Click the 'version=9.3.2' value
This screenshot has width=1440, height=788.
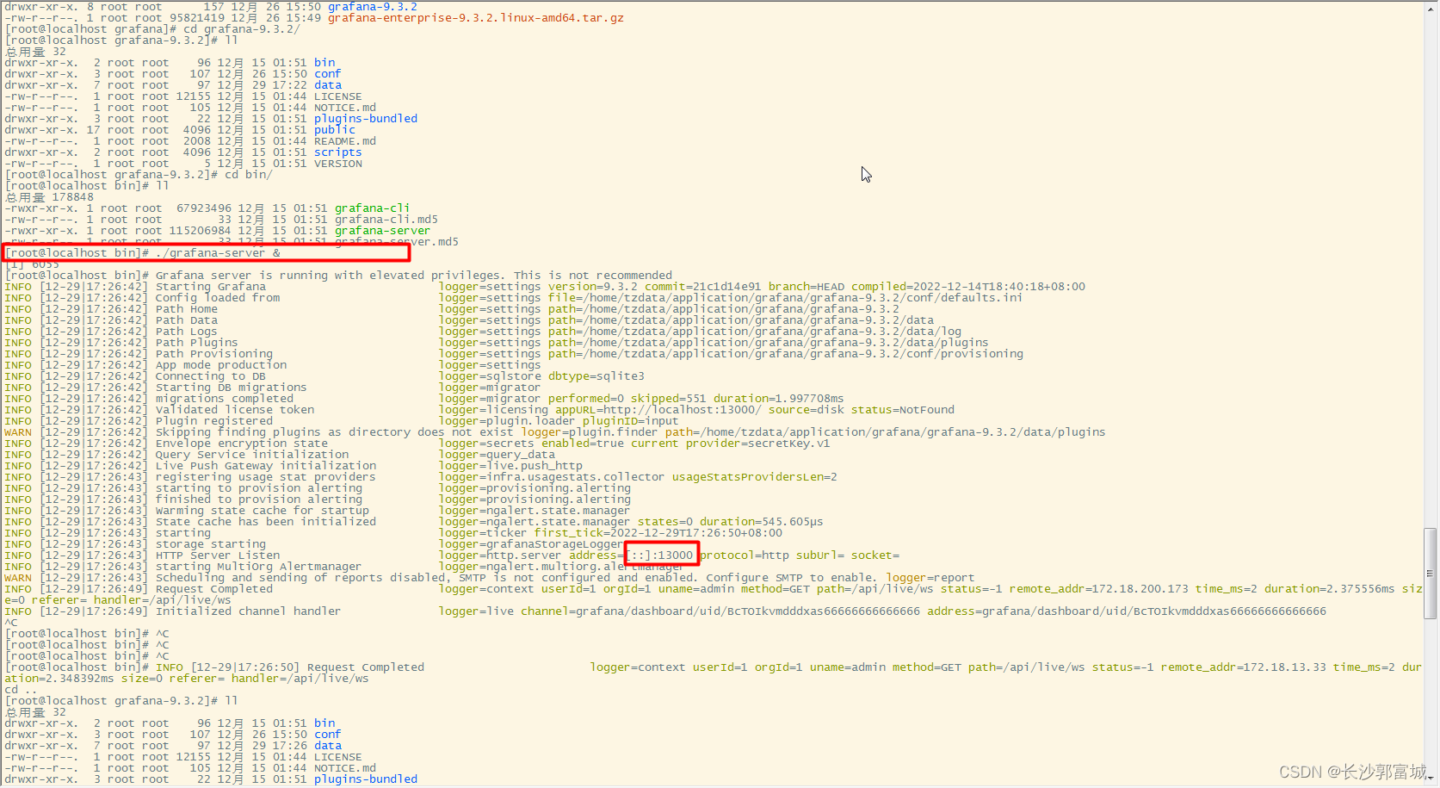(x=593, y=287)
